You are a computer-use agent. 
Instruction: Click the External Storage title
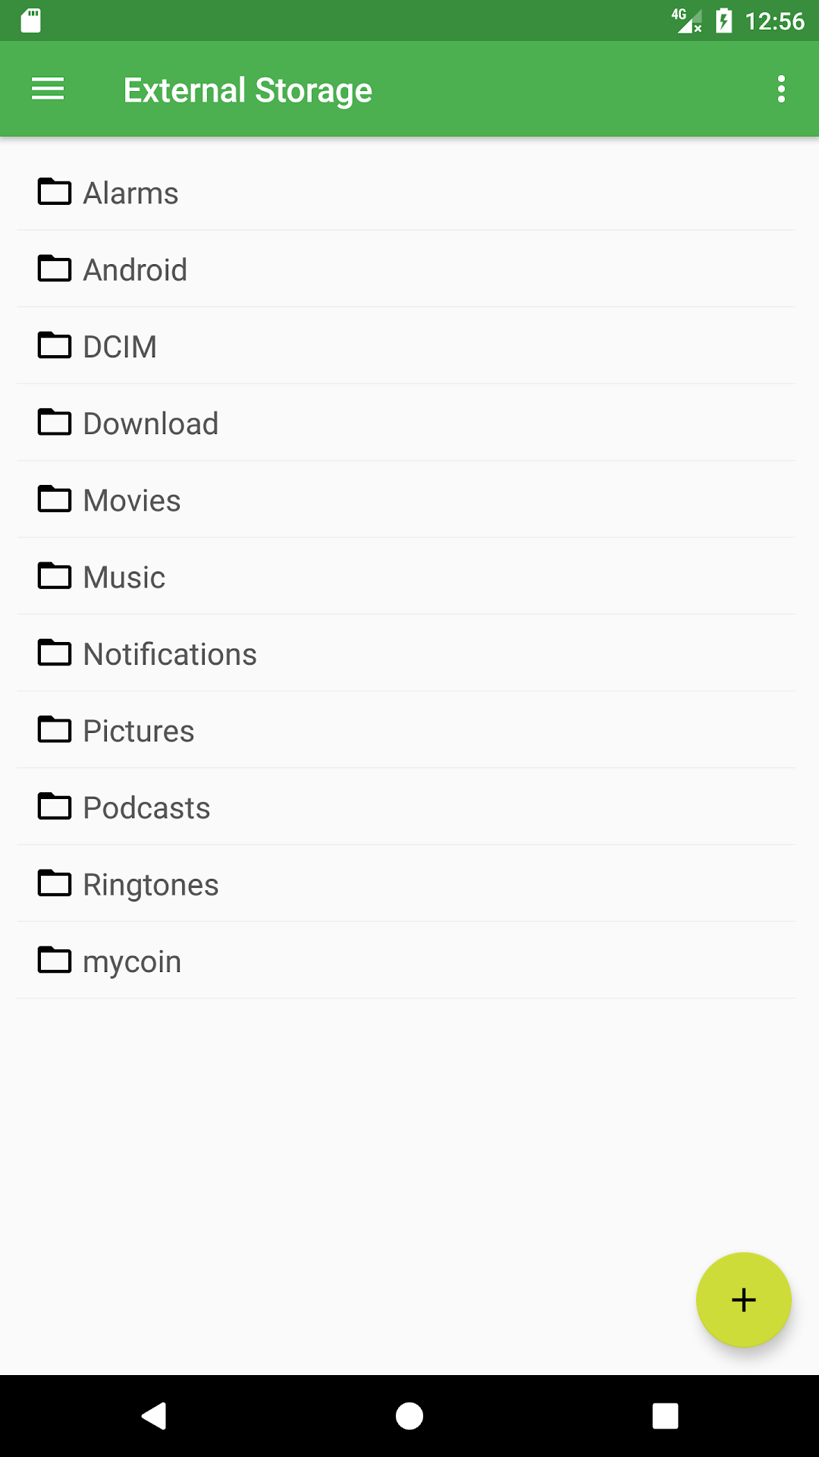tap(248, 90)
